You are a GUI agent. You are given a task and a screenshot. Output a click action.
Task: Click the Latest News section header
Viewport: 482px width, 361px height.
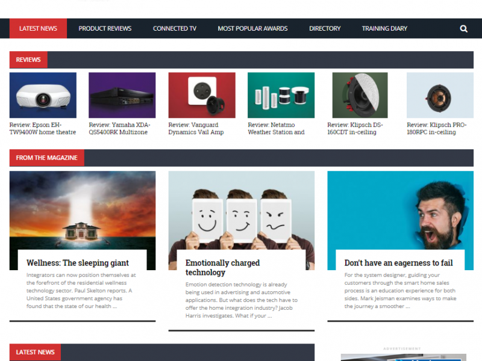click(x=35, y=352)
